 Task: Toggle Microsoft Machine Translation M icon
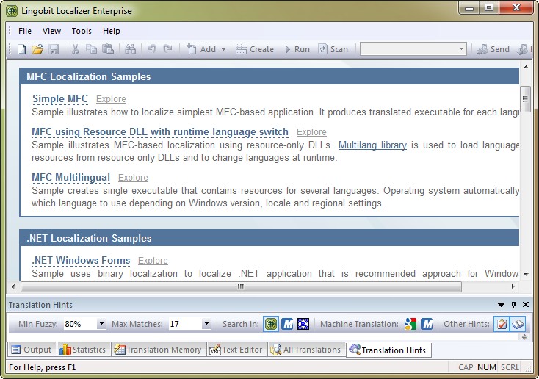[427, 324]
